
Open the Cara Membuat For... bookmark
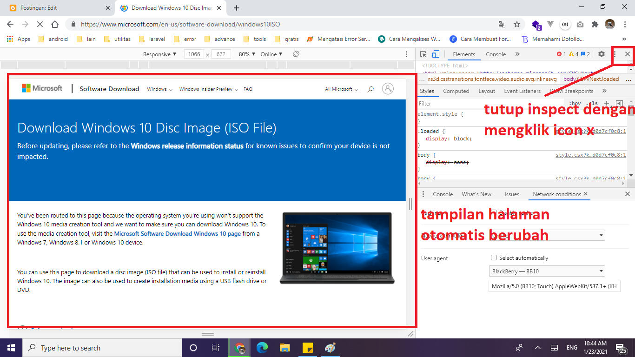480,39
